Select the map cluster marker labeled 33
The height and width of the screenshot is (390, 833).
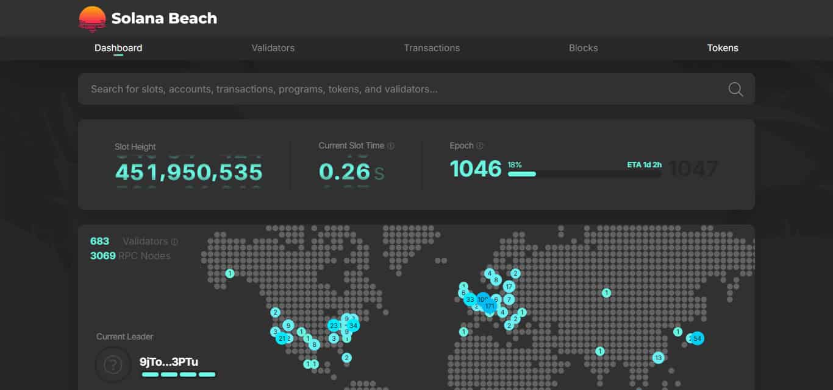470,299
